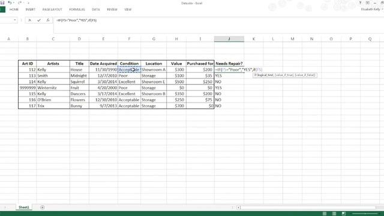Click the '$700' value cell
Viewport: 384px width, 216px height.
pos(176,106)
